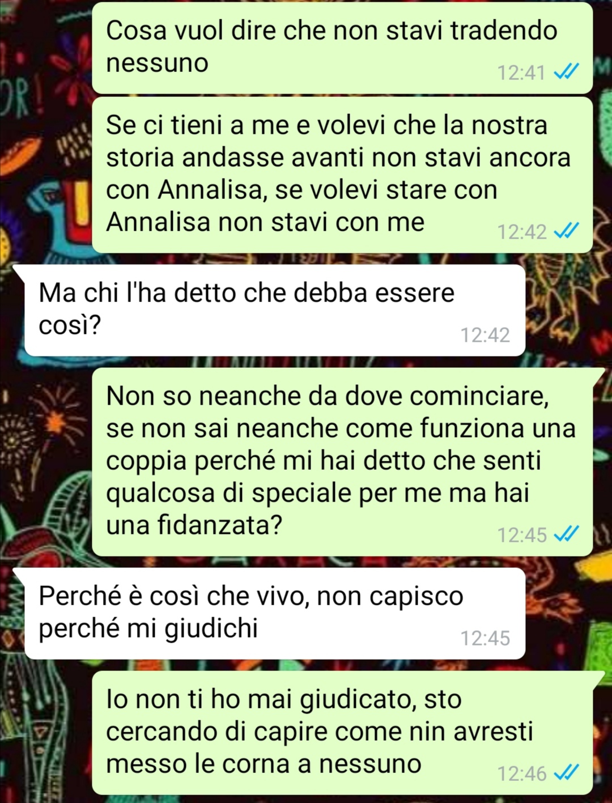This screenshot has width=612, height=803.
Task: Select the message 'Non so neanche da dove cominciare'
Action: click(x=342, y=461)
